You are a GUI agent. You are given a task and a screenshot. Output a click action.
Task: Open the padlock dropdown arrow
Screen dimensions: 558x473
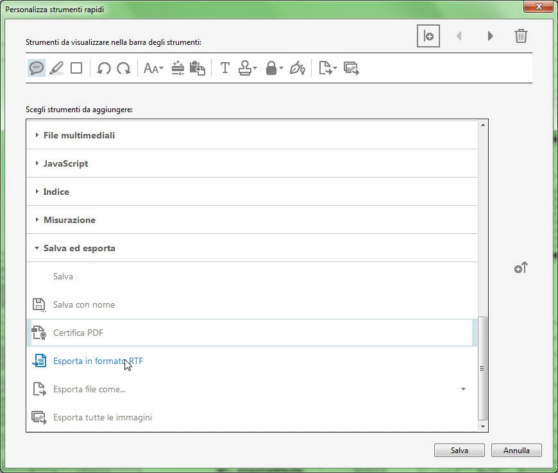[281, 68]
